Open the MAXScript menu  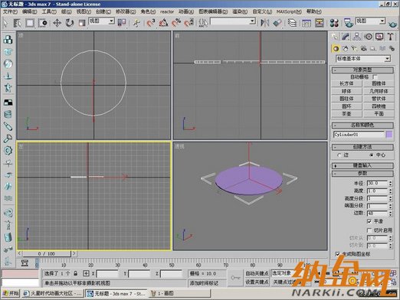tap(289, 11)
